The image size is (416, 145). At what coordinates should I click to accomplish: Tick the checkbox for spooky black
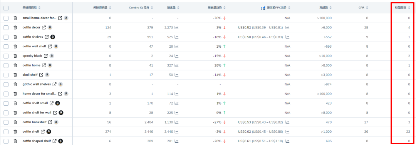click(6, 56)
